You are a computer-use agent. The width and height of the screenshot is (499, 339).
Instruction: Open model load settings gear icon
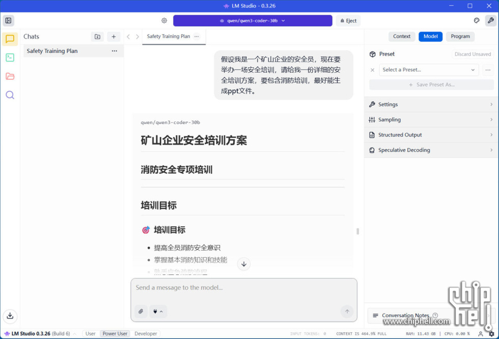(x=164, y=21)
